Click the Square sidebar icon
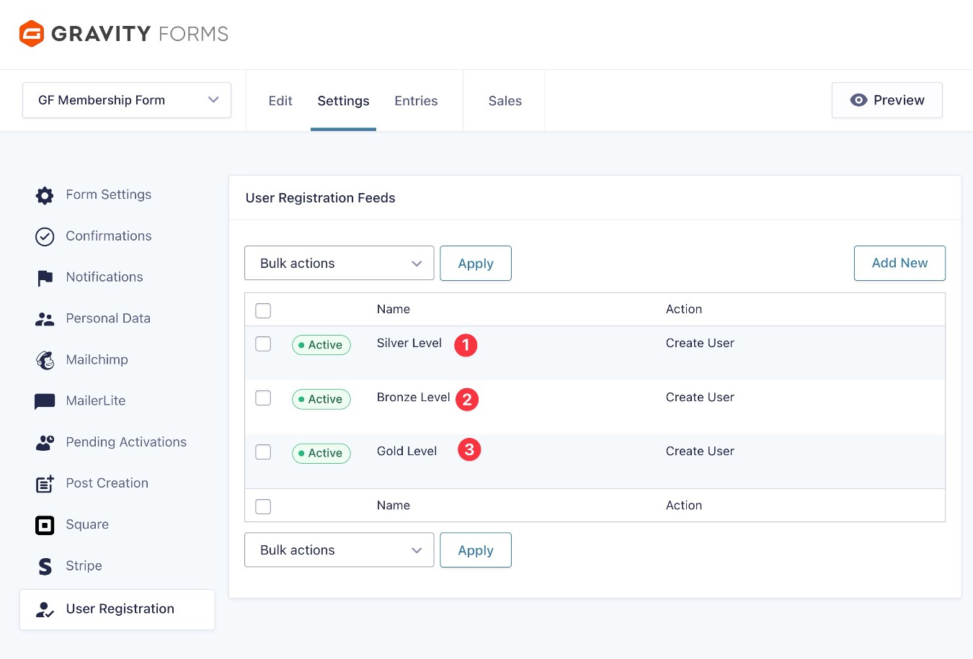This screenshot has width=973, height=659. 45,525
